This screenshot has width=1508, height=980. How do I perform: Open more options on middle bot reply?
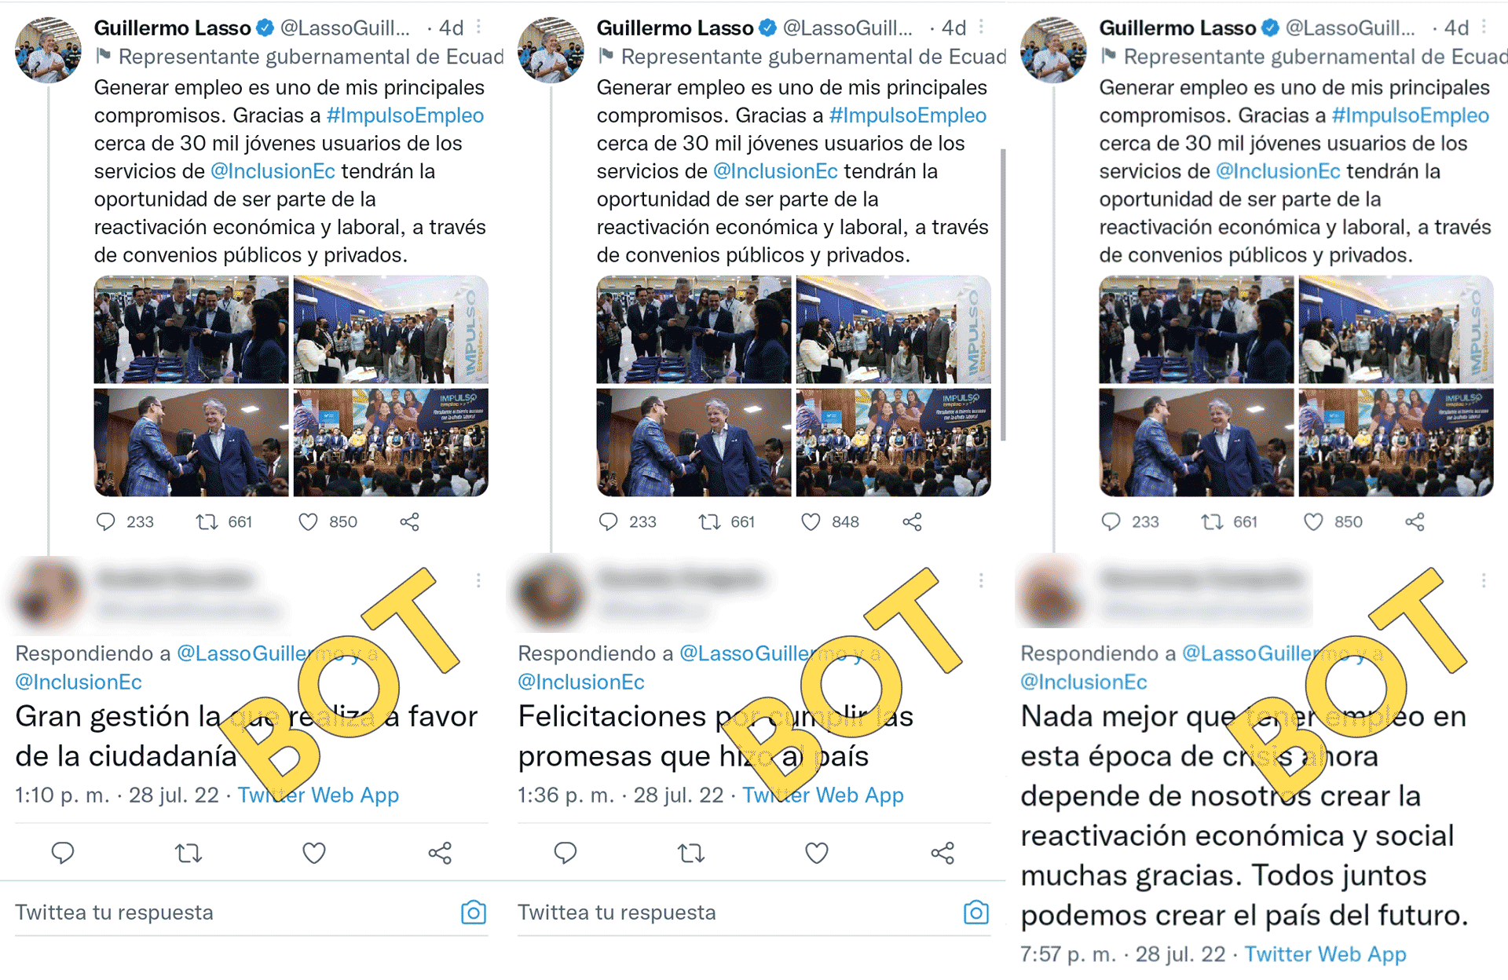point(981,580)
